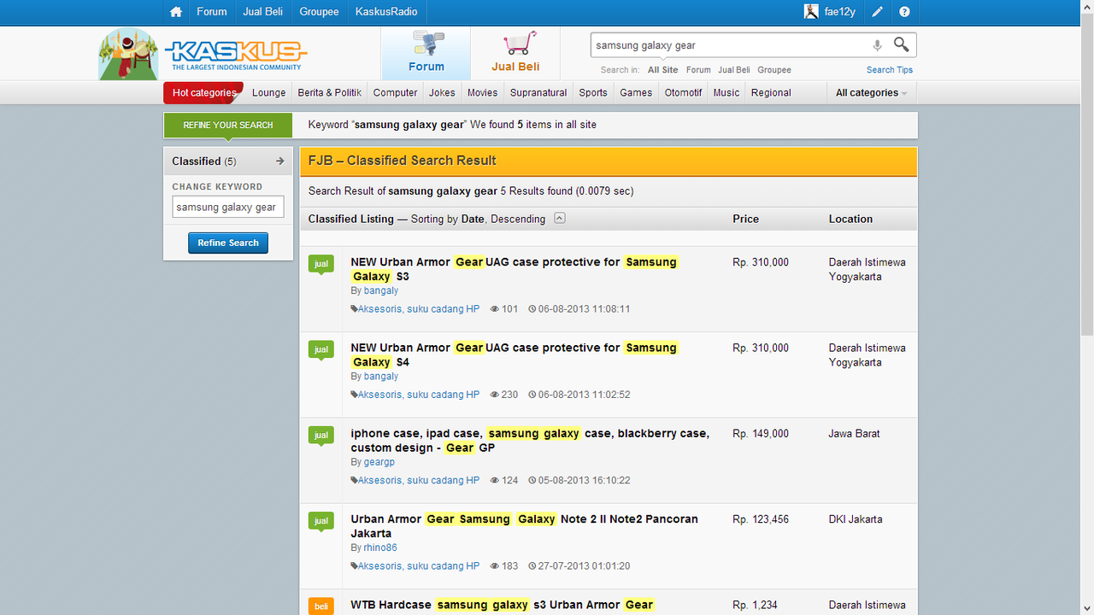Restrict search to Jual Beli
This screenshot has width=1094, height=615.
click(x=734, y=70)
